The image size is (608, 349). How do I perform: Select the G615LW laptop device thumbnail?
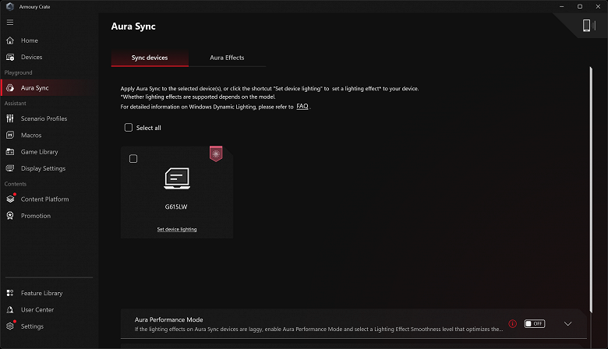pyautogui.click(x=177, y=179)
